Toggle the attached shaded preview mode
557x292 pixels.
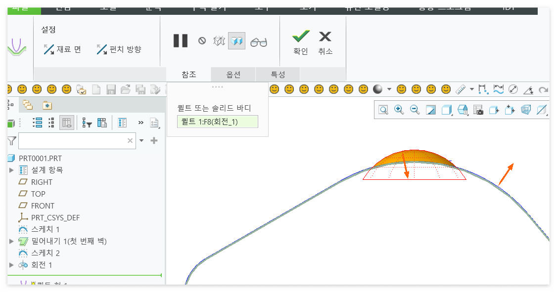[x=236, y=41]
